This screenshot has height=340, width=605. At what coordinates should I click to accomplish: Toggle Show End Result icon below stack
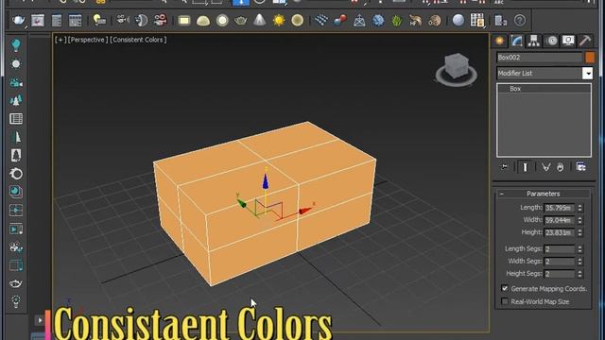(x=525, y=167)
